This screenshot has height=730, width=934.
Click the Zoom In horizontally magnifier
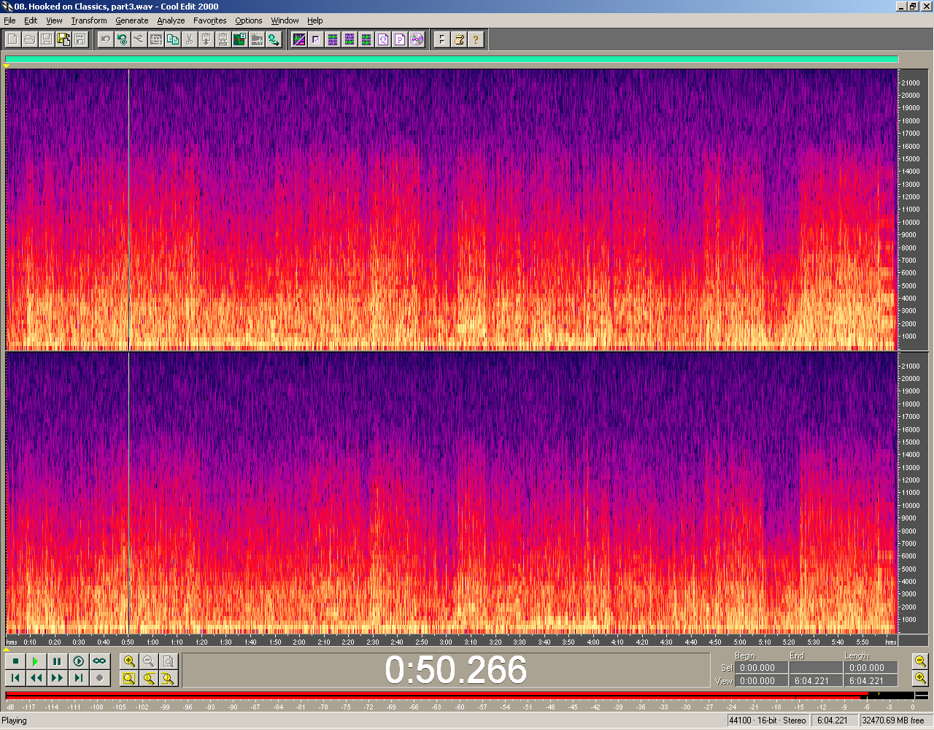(129, 661)
